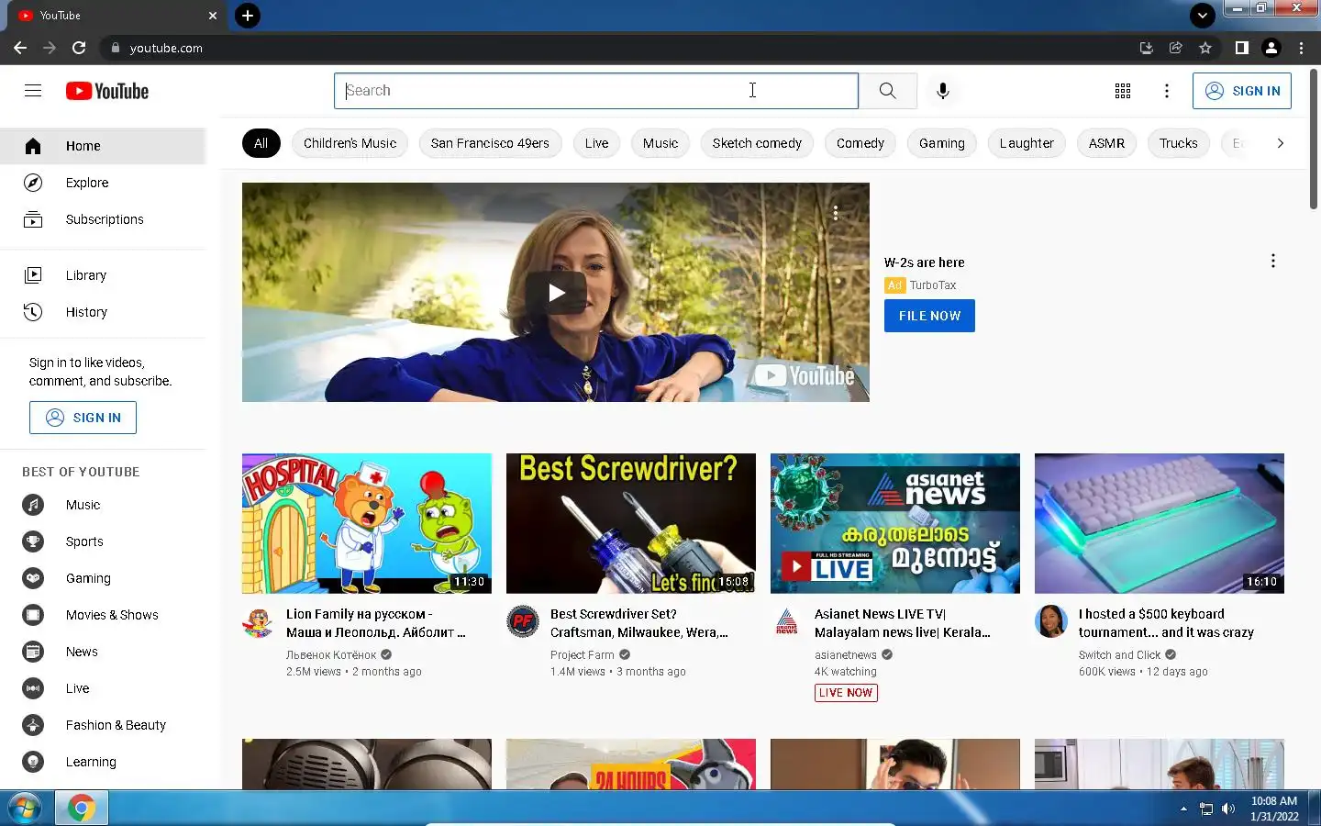Select the Laughter filter chip
The image size is (1321, 826).
1027,143
